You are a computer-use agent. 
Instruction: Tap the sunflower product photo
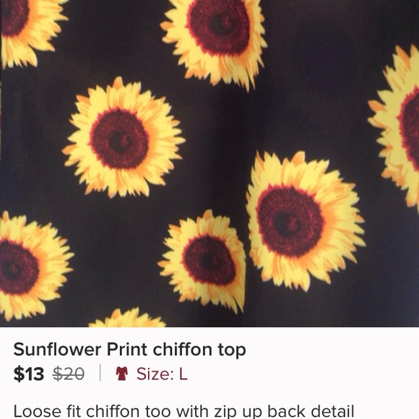[209, 163]
